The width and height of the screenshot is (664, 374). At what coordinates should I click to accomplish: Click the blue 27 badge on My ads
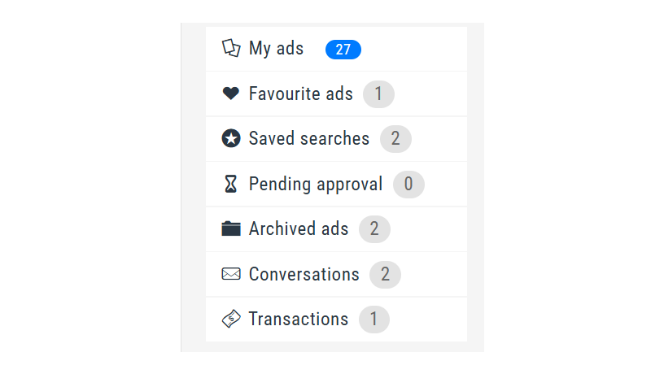[343, 50]
